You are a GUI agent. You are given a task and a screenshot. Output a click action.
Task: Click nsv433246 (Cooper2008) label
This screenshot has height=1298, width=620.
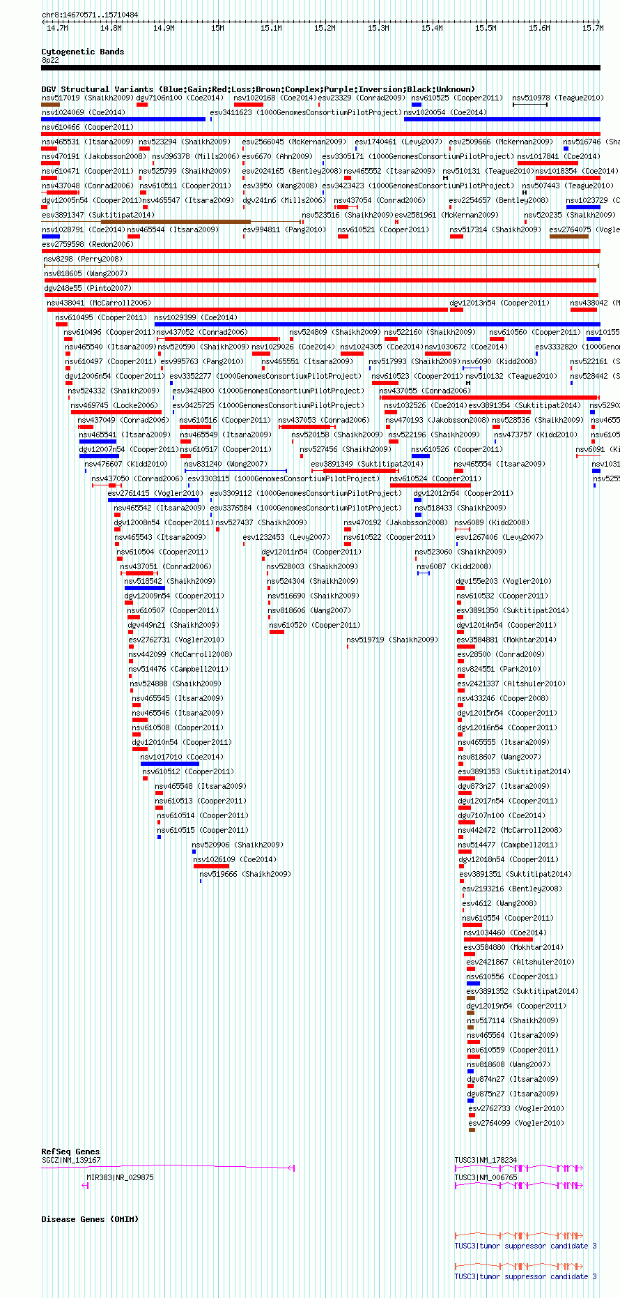[x=504, y=698]
